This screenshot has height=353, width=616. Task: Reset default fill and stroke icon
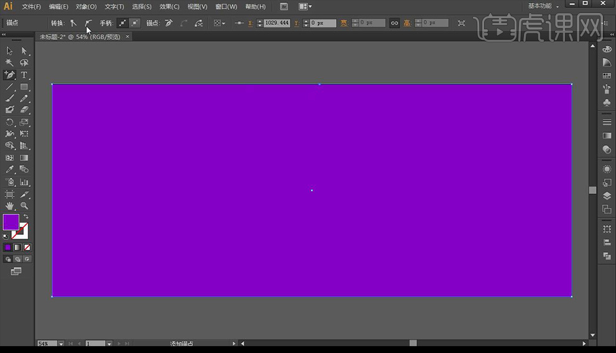[x=6, y=237]
